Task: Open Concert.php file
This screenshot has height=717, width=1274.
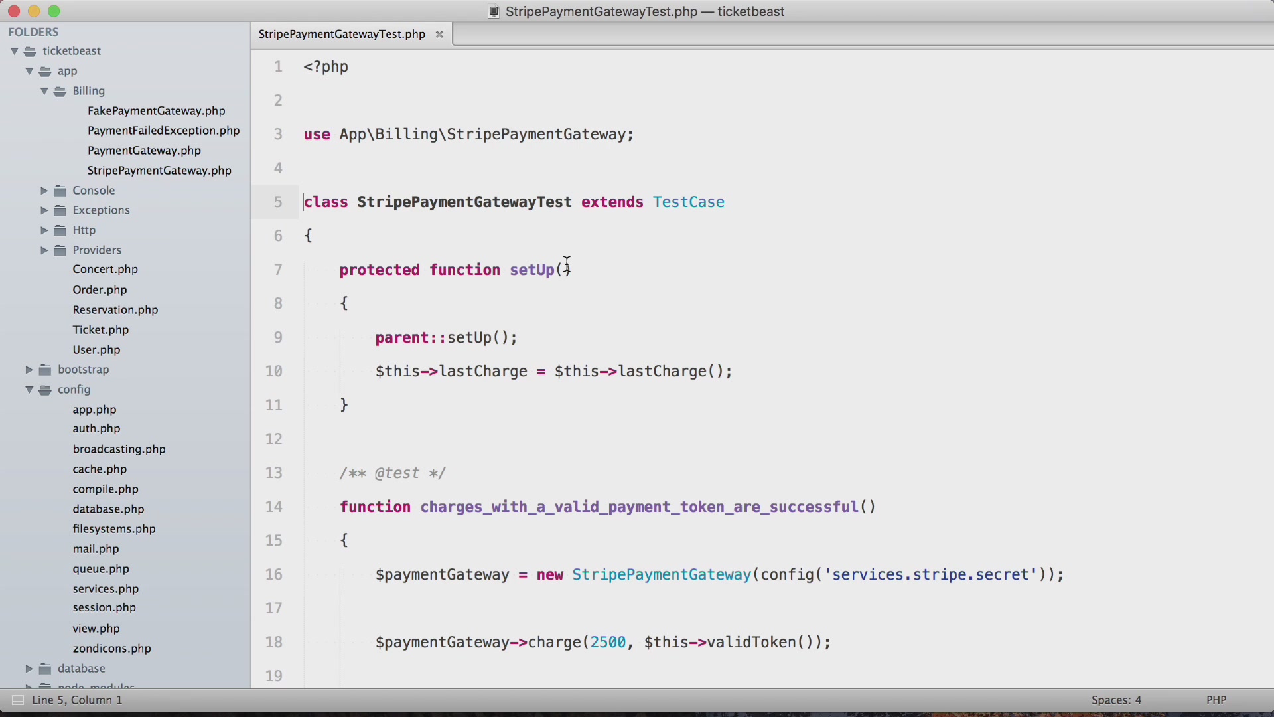Action: (106, 269)
